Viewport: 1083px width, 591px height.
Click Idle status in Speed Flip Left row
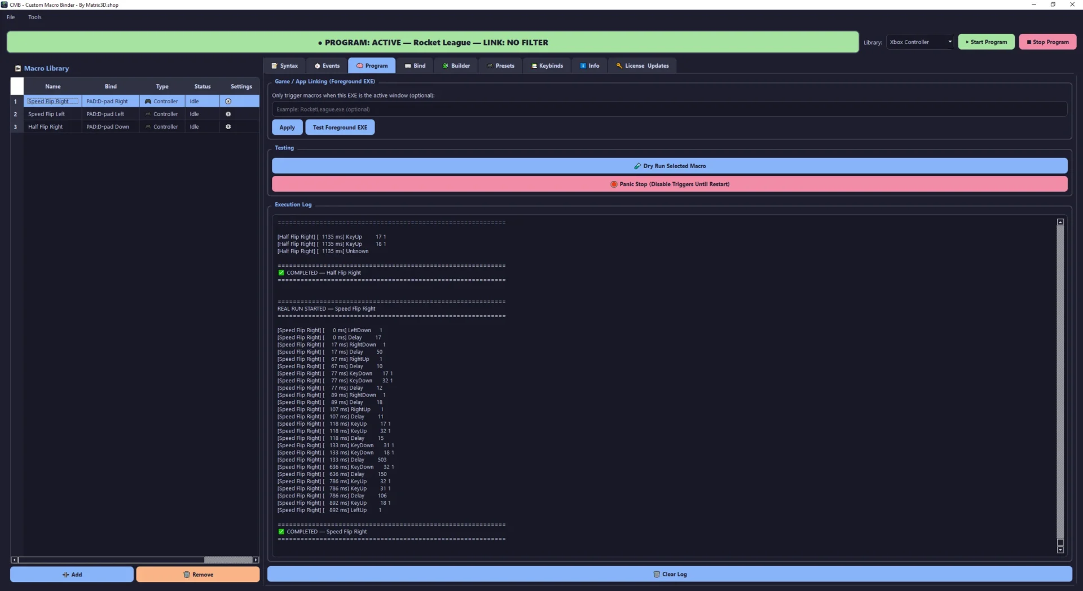click(x=202, y=114)
